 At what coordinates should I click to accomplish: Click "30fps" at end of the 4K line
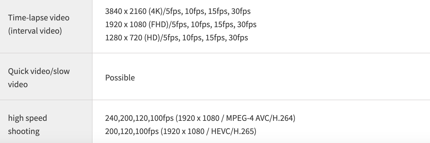(x=241, y=11)
